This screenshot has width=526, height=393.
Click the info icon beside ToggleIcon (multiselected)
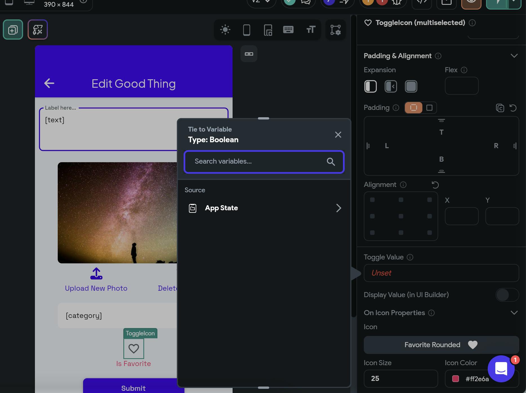pos(472,23)
